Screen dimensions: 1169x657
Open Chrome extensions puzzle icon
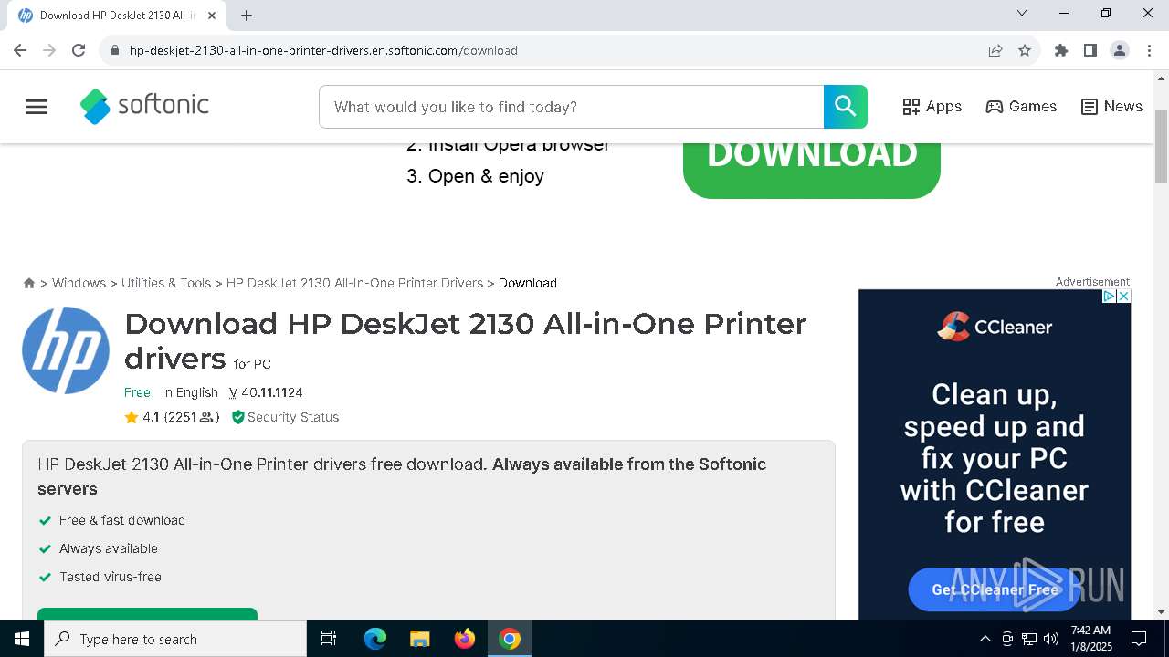[x=1061, y=50]
